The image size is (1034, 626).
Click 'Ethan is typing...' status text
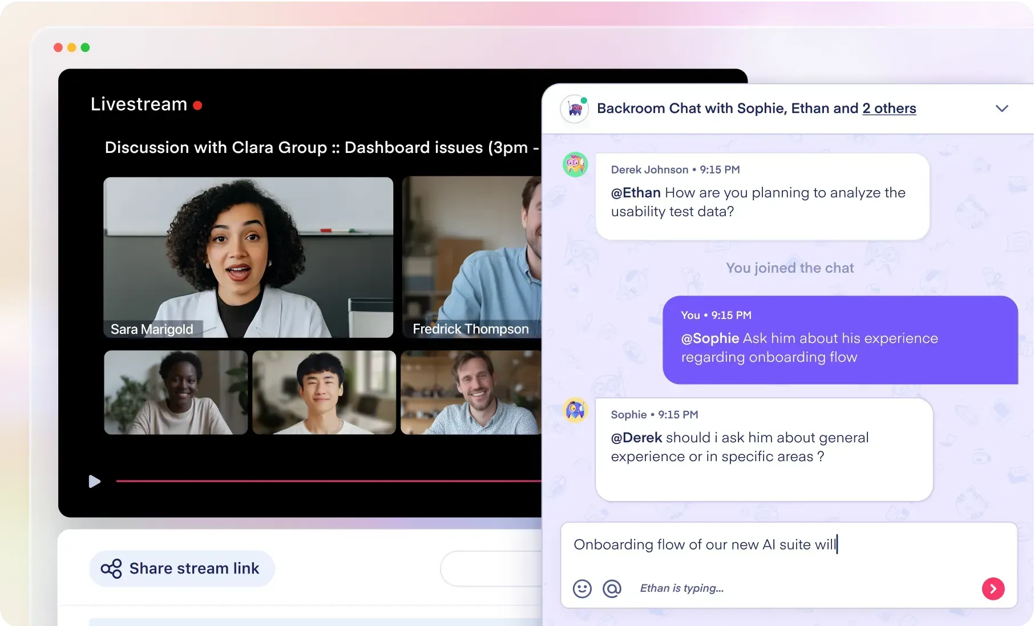pos(682,588)
